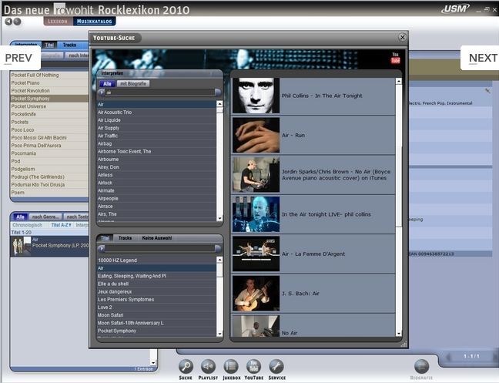
Task: Select Tracks tab in background catalog panel
Action: click(69, 45)
